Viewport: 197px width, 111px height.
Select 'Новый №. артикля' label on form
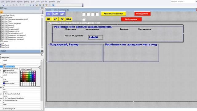coord(74,36)
